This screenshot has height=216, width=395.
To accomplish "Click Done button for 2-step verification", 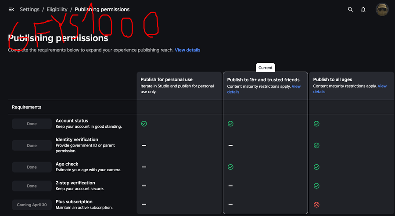I will tap(32, 186).
